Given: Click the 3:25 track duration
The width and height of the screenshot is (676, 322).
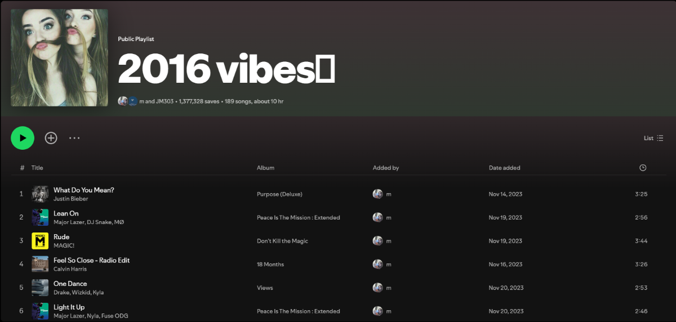Looking at the screenshot, I should coord(641,194).
